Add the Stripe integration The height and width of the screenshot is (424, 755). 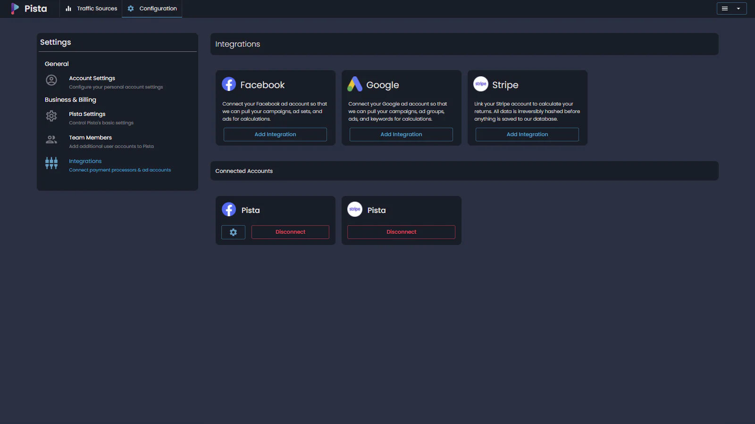527,134
